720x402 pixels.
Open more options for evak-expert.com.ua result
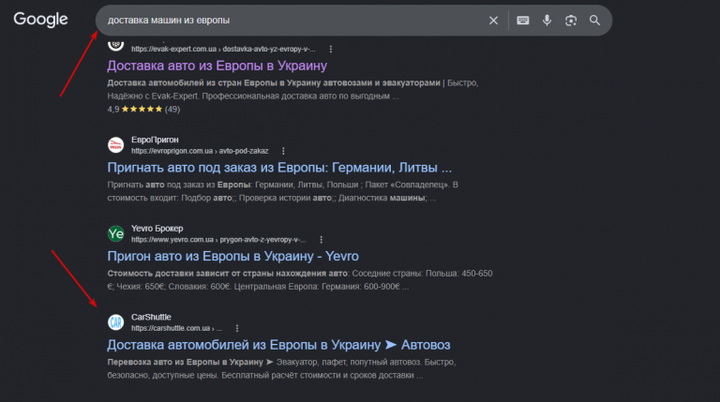pyautogui.click(x=331, y=49)
